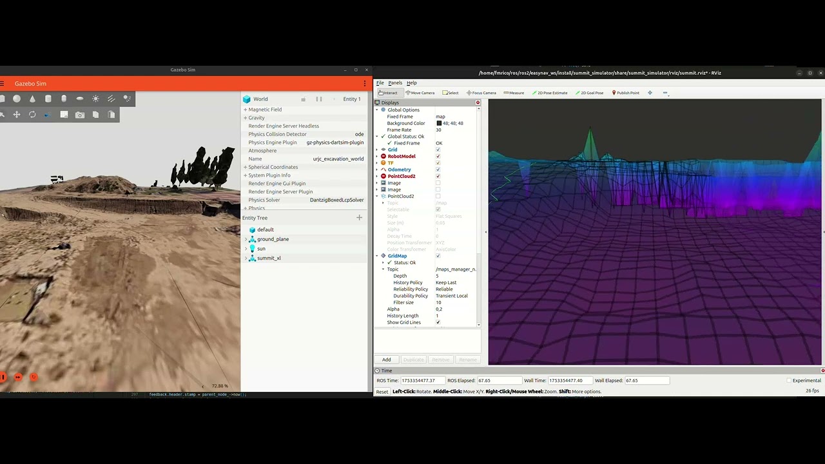Click the Reset button in RViz
Viewport: 825px width, 464px height.
pyautogui.click(x=382, y=391)
